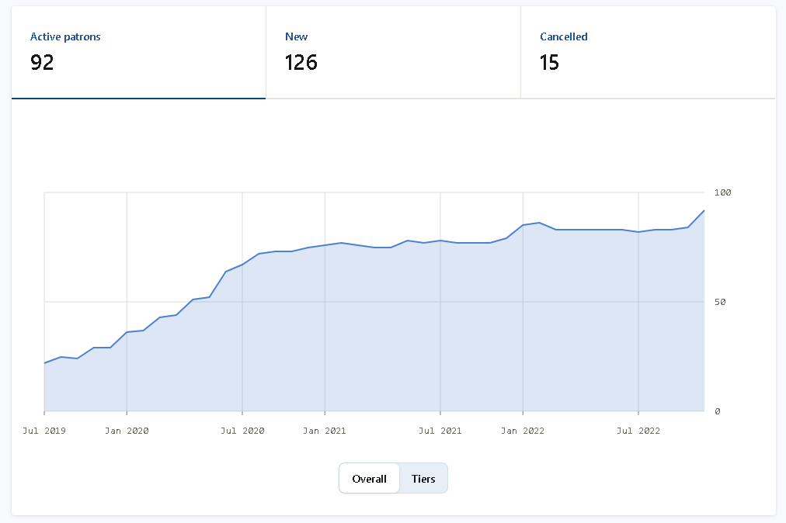
Task: Click the Jul 2022 x-axis label
Action: point(638,431)
